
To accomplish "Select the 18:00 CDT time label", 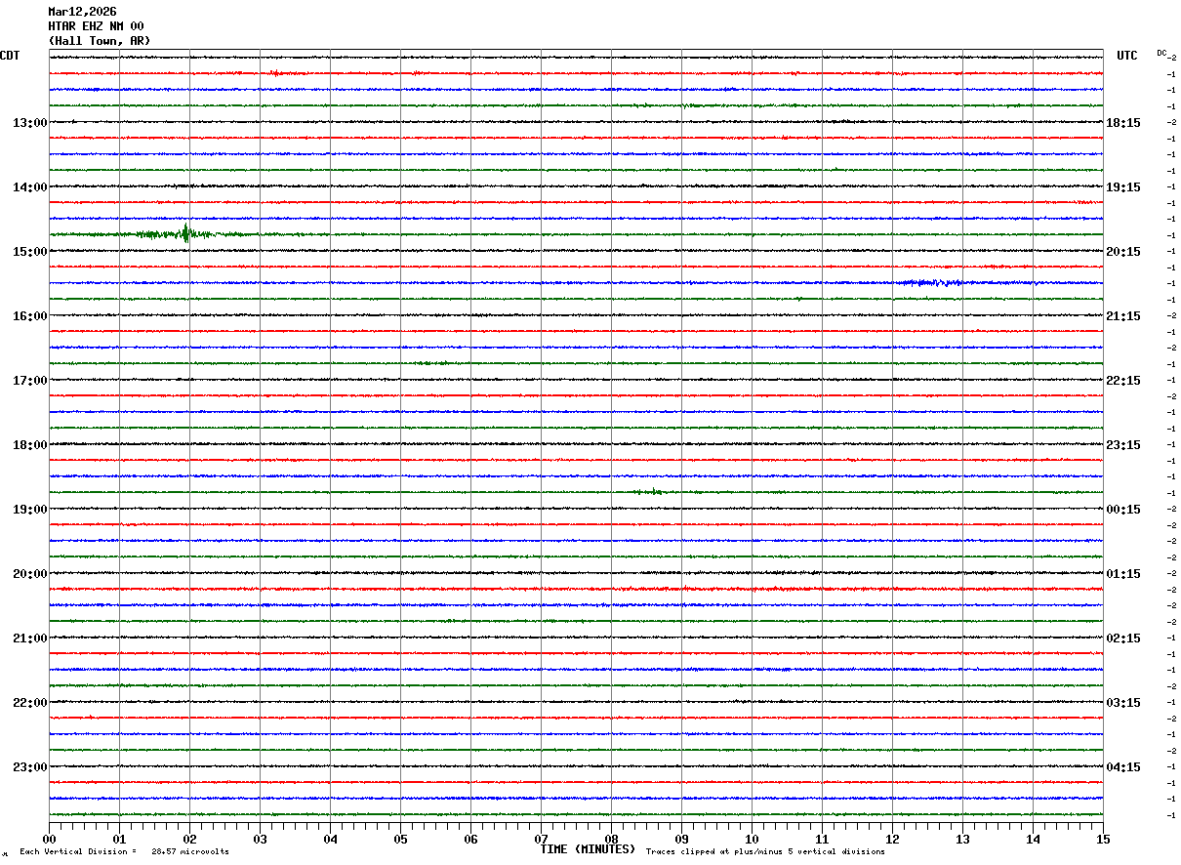I will coord(29,445).
